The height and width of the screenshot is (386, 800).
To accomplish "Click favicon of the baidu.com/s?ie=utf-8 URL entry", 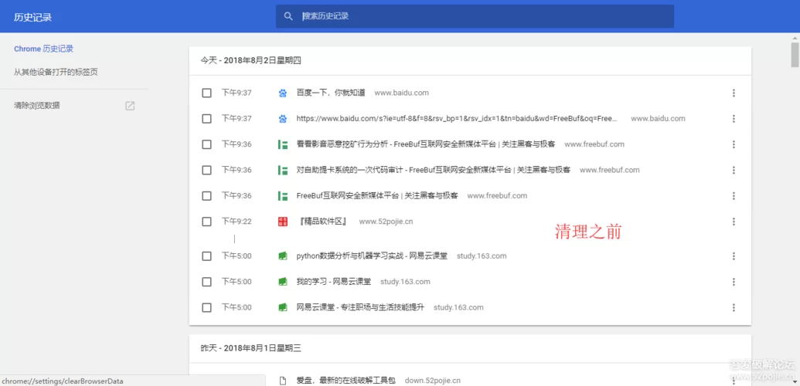I will (283, 118).
